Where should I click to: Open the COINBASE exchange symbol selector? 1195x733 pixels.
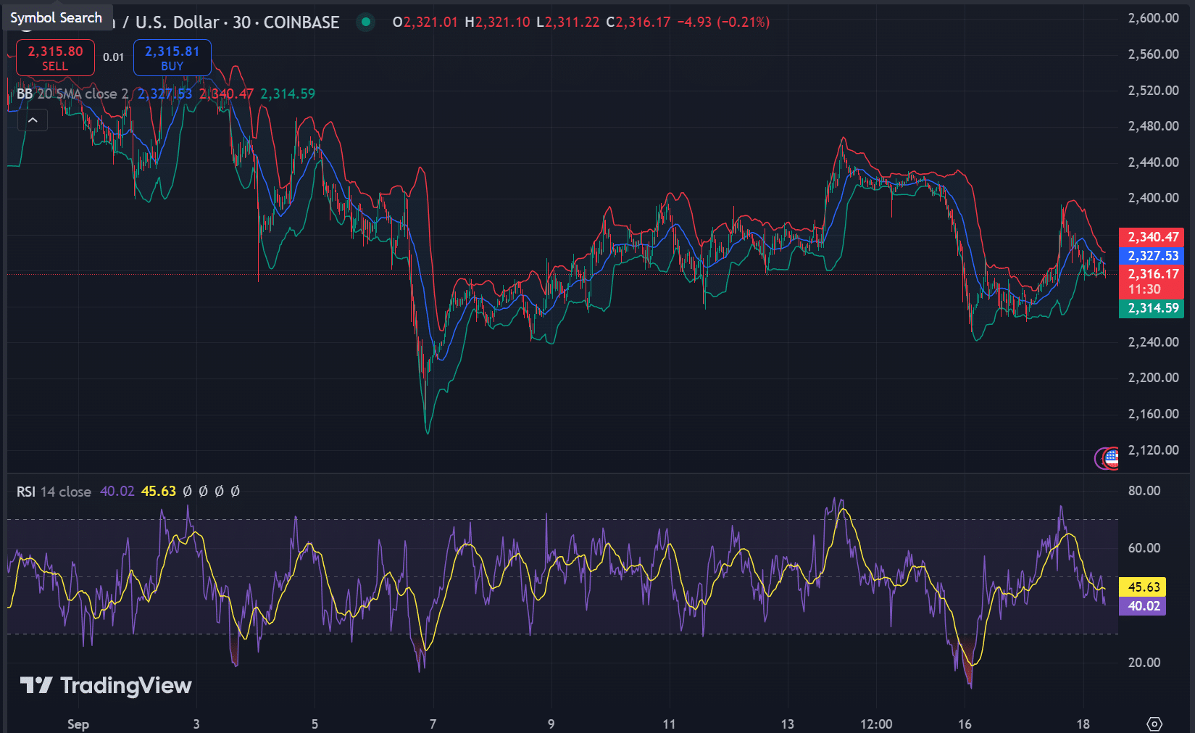pos(301,22)
